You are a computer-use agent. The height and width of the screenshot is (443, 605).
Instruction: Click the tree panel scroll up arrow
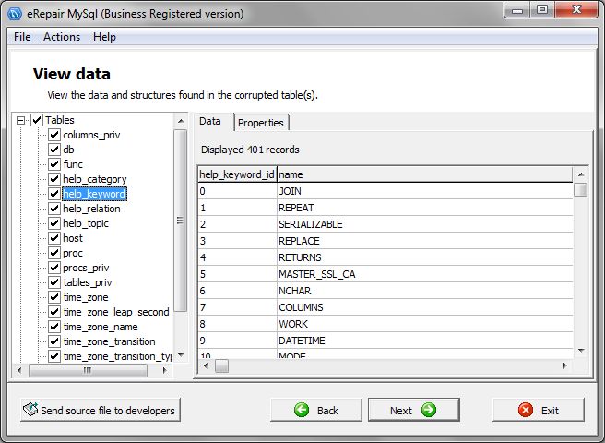click(x=181, y=121)
